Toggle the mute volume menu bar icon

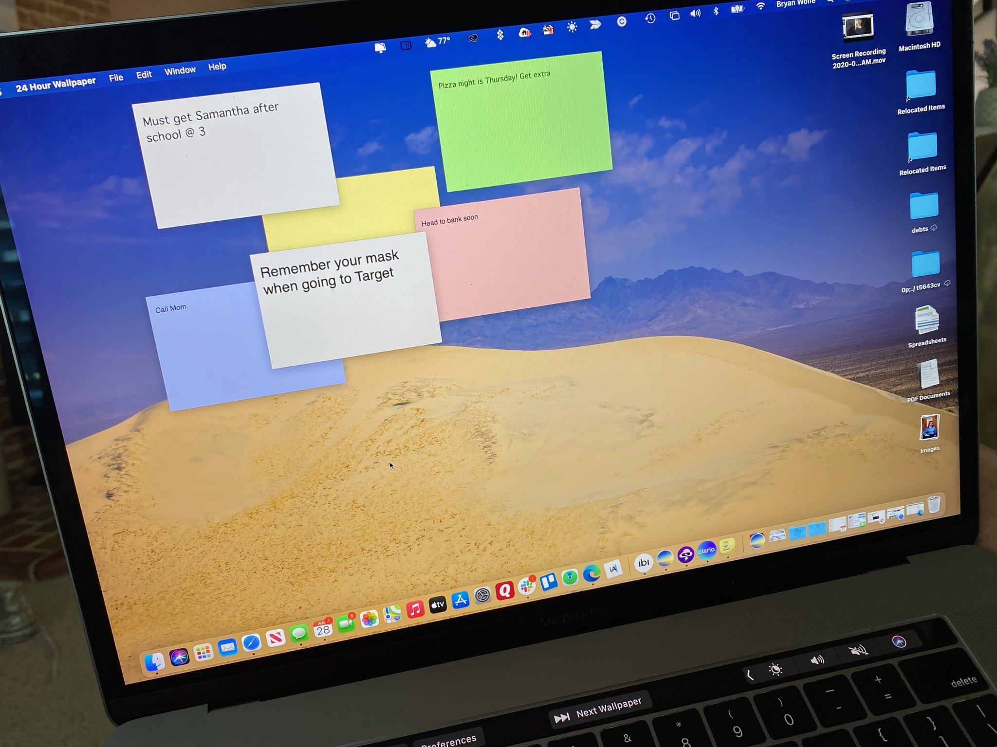pyautogui.click(x=695, y=13)
